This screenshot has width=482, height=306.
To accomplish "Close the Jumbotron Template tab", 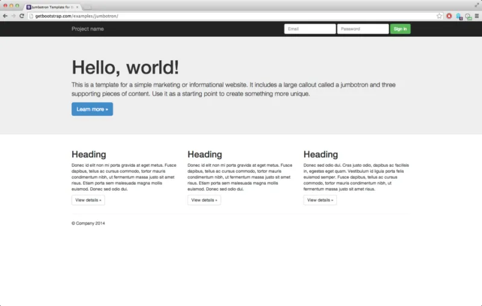I will point(77,7).
